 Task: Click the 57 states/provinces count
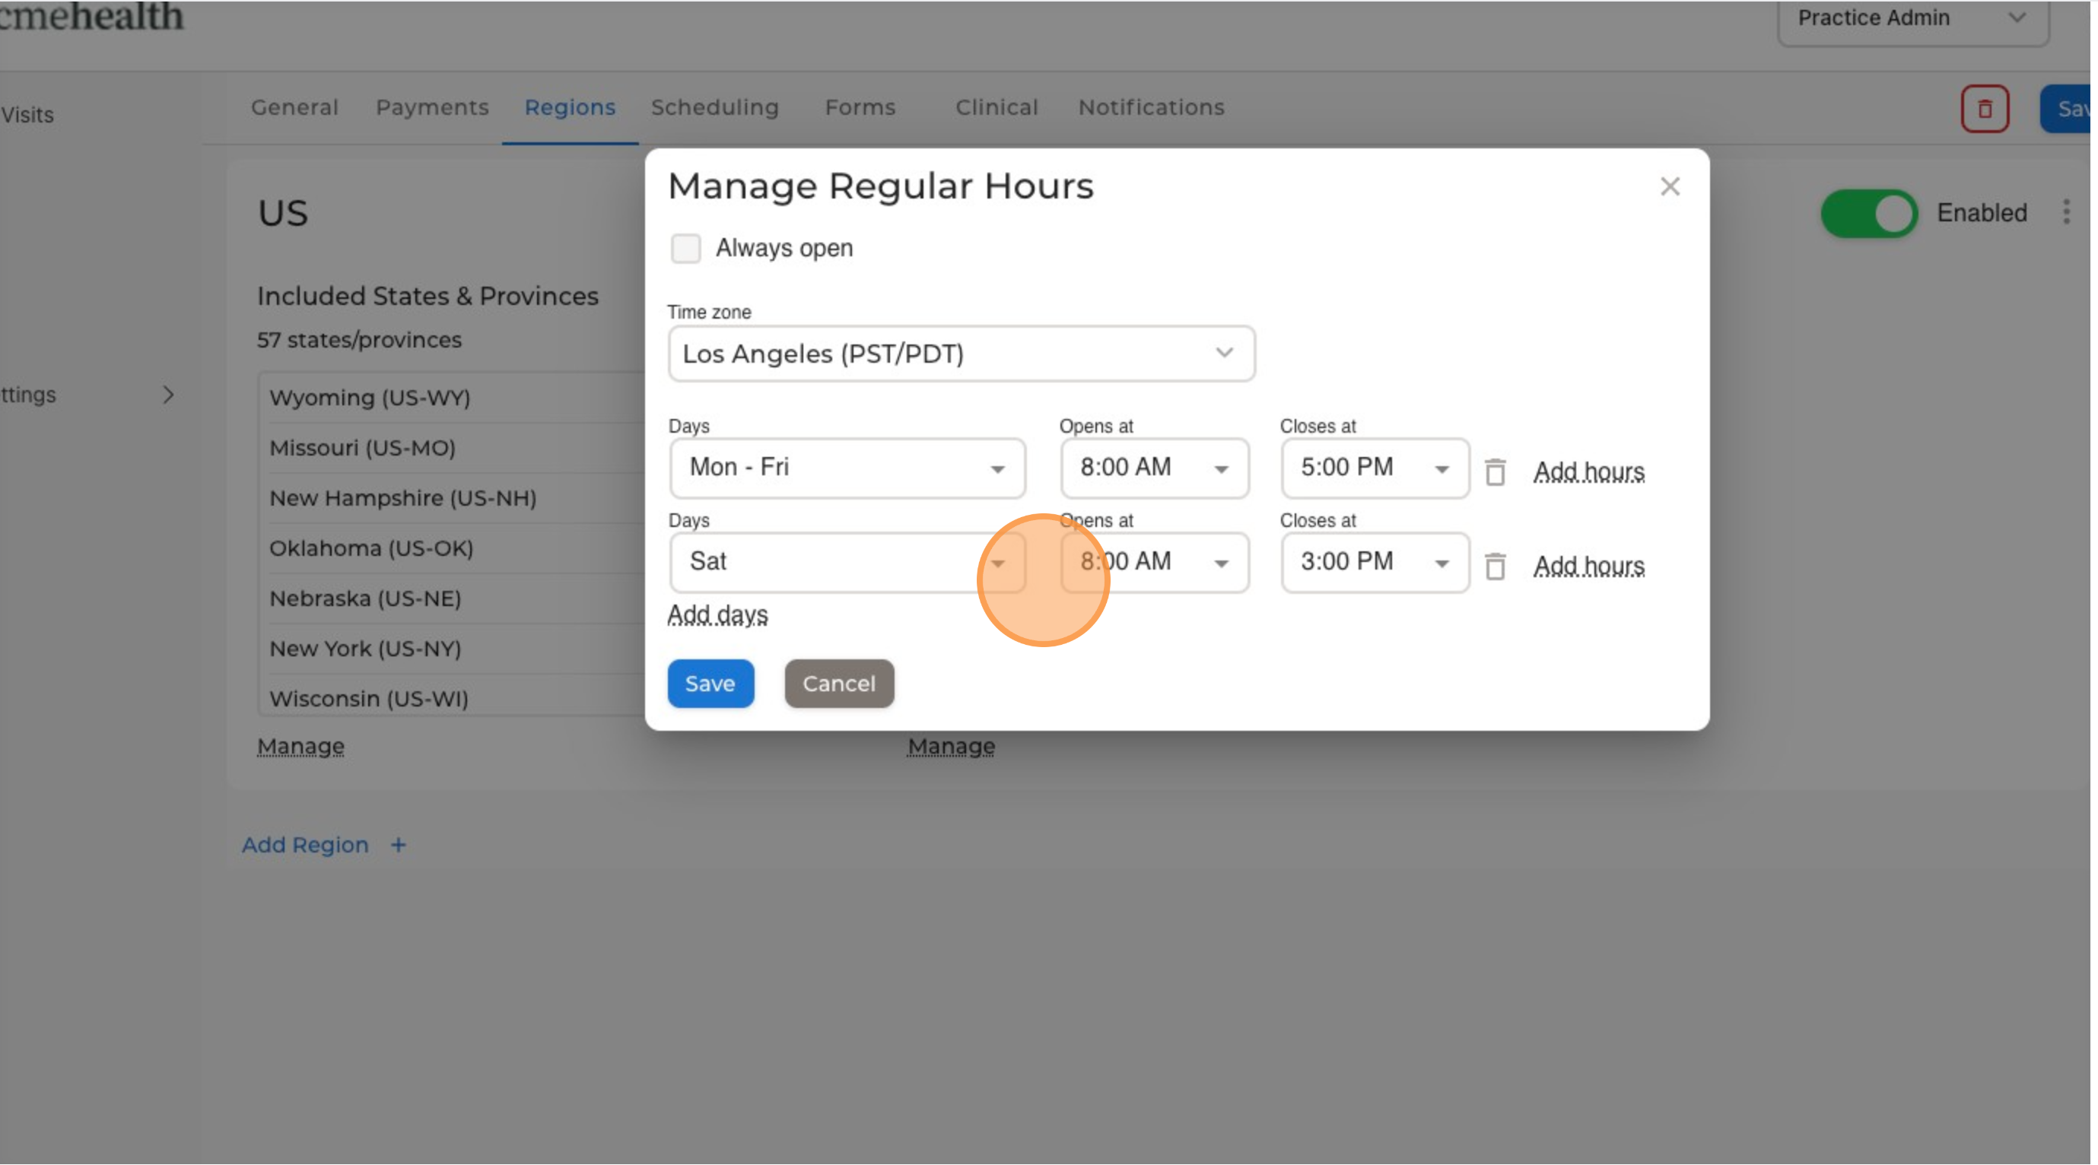359,341
